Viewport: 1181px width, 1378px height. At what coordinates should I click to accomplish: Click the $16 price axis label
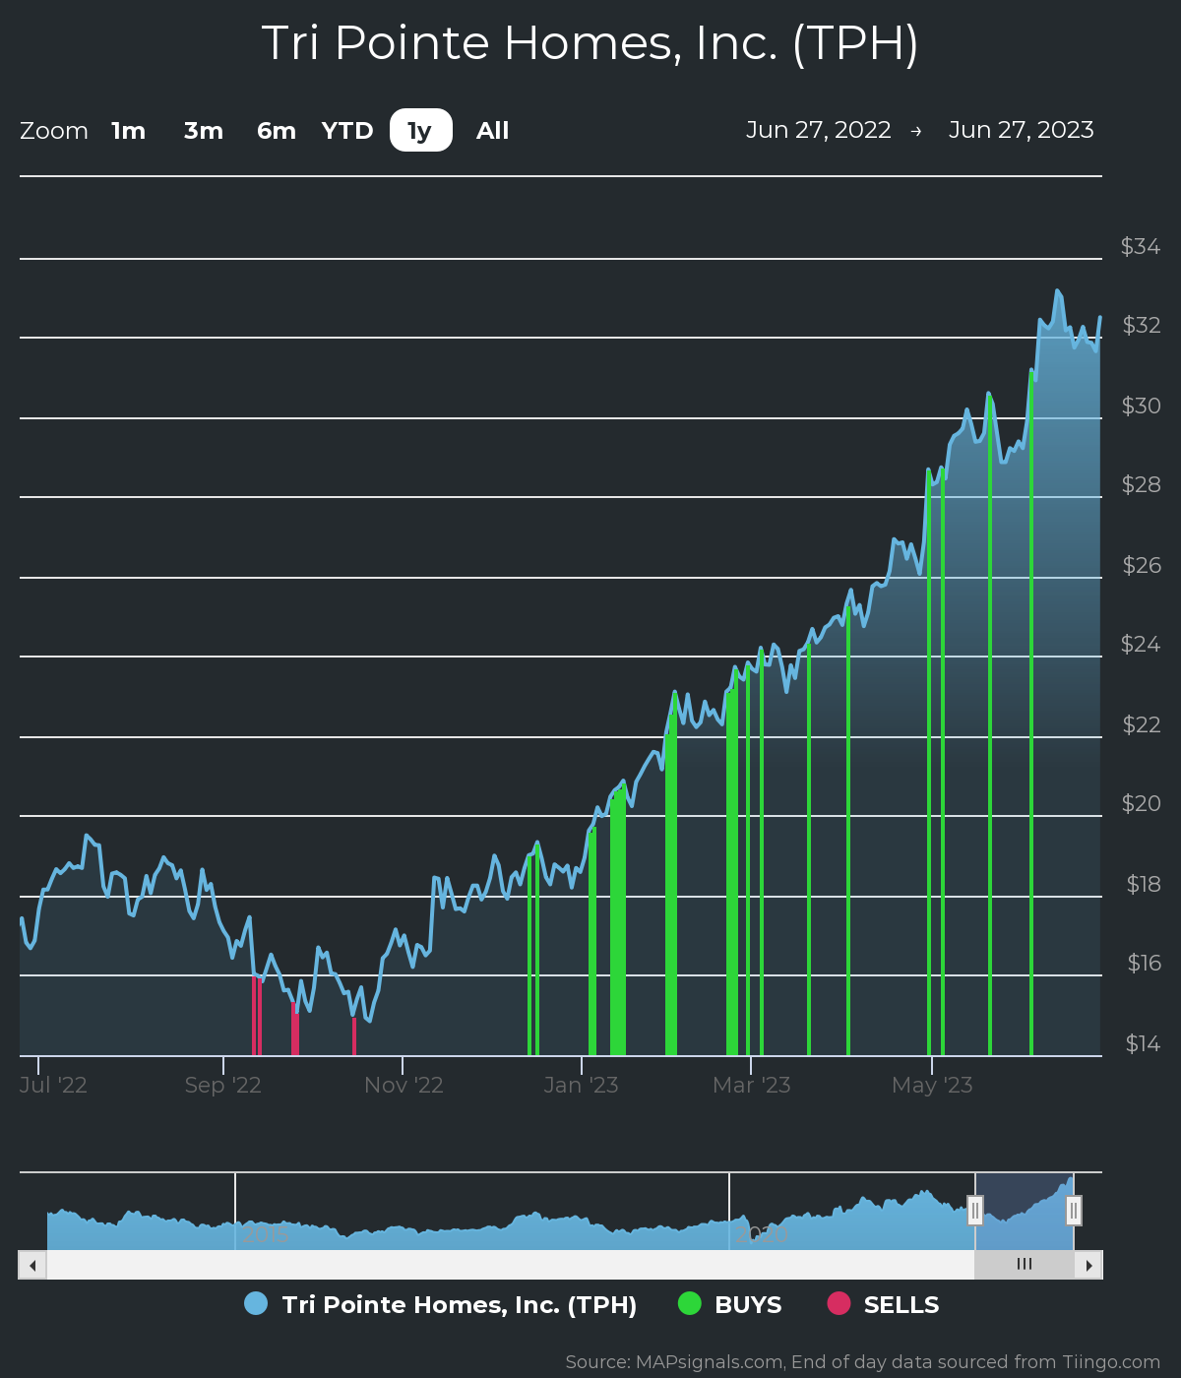point(1145,963)
